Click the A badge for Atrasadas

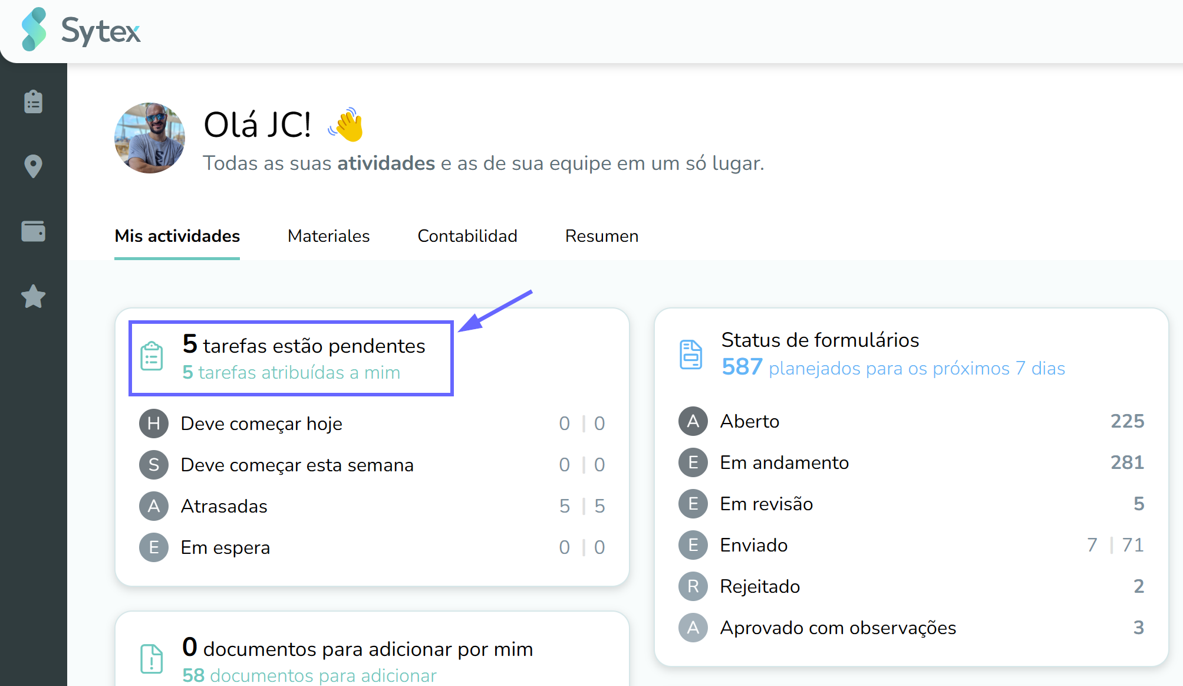click(x=154, y=506)
